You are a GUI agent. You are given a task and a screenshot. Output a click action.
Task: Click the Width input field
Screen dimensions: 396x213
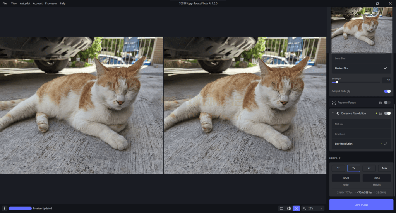tap(346, 178)
